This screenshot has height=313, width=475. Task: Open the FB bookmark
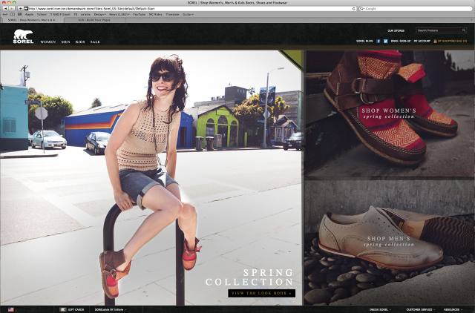pyautogui.click(x=76, y=14)
